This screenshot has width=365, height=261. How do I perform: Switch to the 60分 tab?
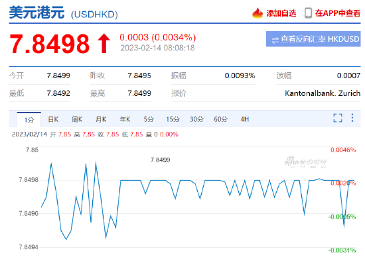(x=221, y=119)
